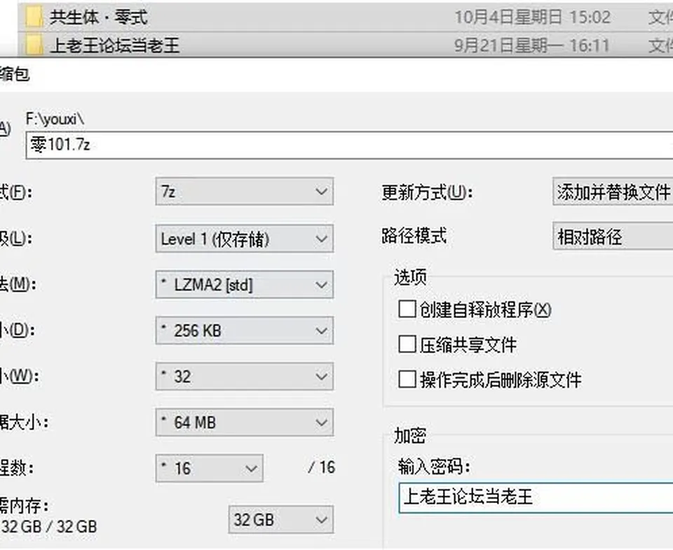This screenshot has width=673, height=550.
Task: Click the date 10月4日星期日 15:02
Action: tap(532, 18)
